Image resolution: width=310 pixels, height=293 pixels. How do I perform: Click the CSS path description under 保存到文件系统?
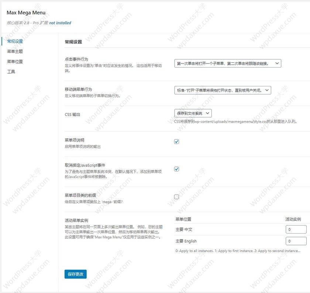pos(235,121)
